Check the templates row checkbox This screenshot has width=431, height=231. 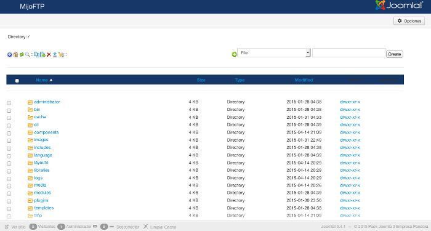(x=9, y=209)
